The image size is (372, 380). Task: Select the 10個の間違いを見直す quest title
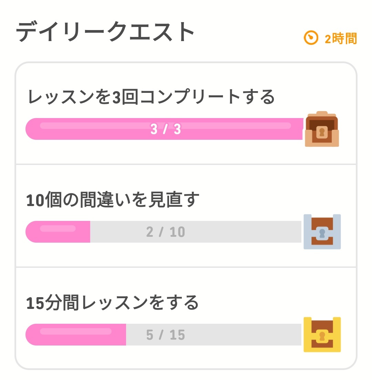[113, 200]
